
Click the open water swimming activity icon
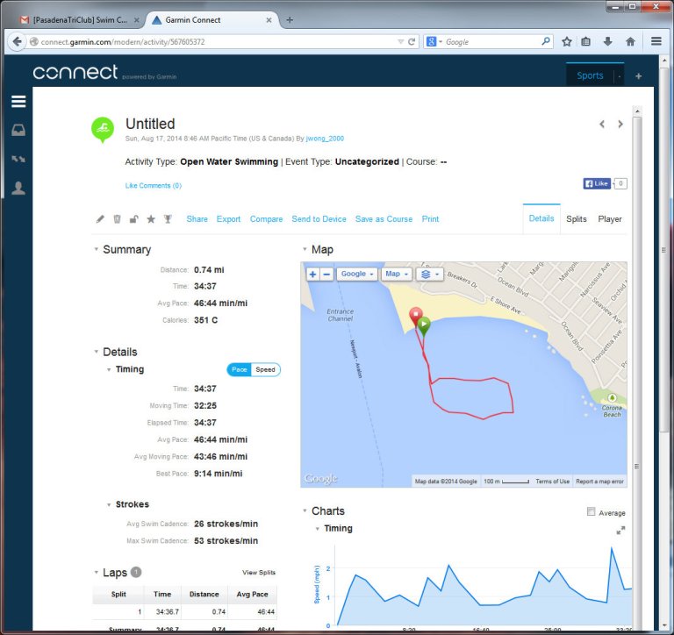103,129
